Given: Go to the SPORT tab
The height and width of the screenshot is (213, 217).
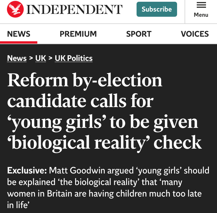Looking at the screenshot, I should pos(139,34).
